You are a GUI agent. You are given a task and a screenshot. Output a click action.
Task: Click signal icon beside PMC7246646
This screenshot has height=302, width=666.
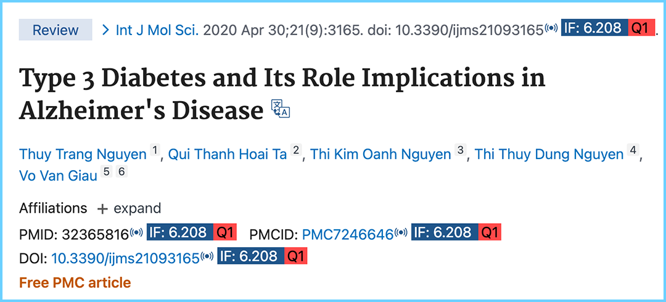pyautogui.click(x=401, y=232)
